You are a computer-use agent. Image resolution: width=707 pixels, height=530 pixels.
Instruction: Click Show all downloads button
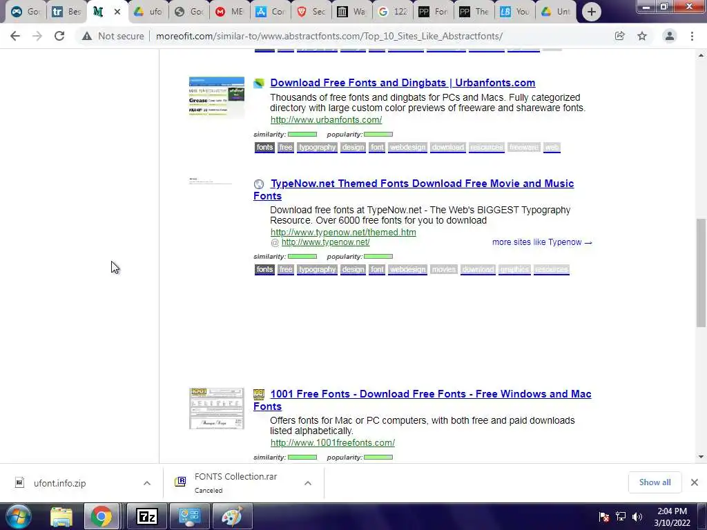pos(655,482)
